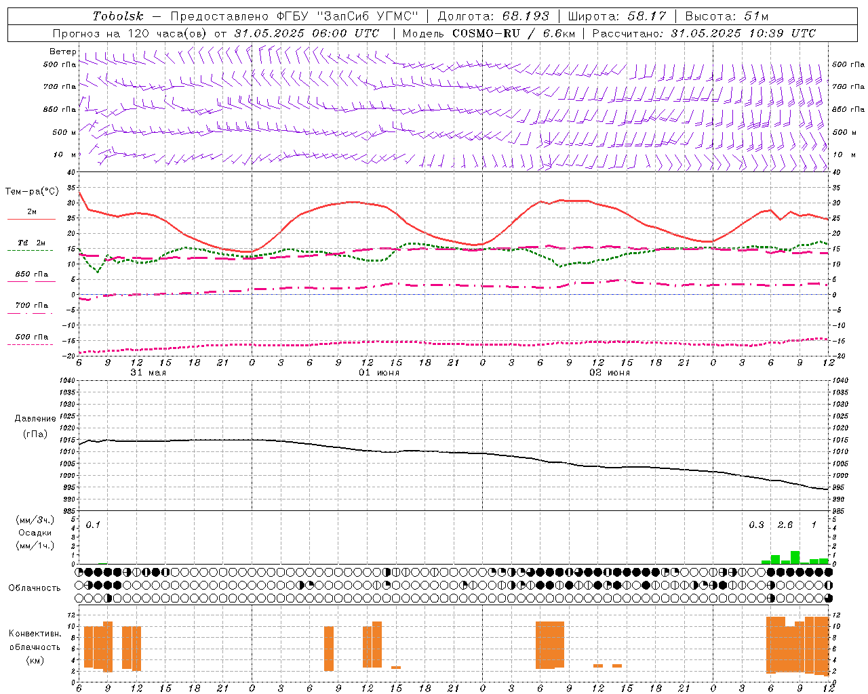The height and width of the screenshot is (694, 868).
Task: Click the 2.6 precipitation amount value
Action: (x=785, y=525)
